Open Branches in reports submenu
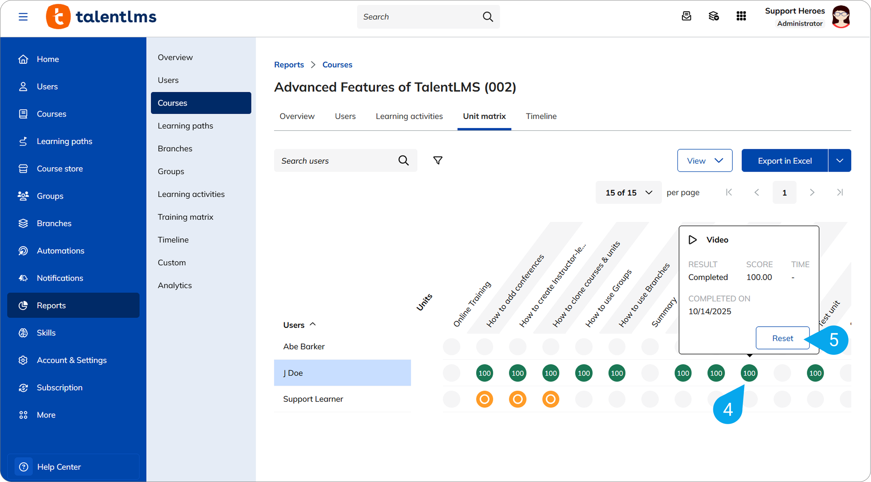 175,148
